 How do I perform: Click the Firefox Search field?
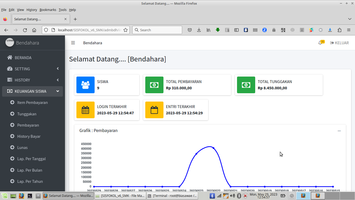pyautogui.click(x=157, y=30)
